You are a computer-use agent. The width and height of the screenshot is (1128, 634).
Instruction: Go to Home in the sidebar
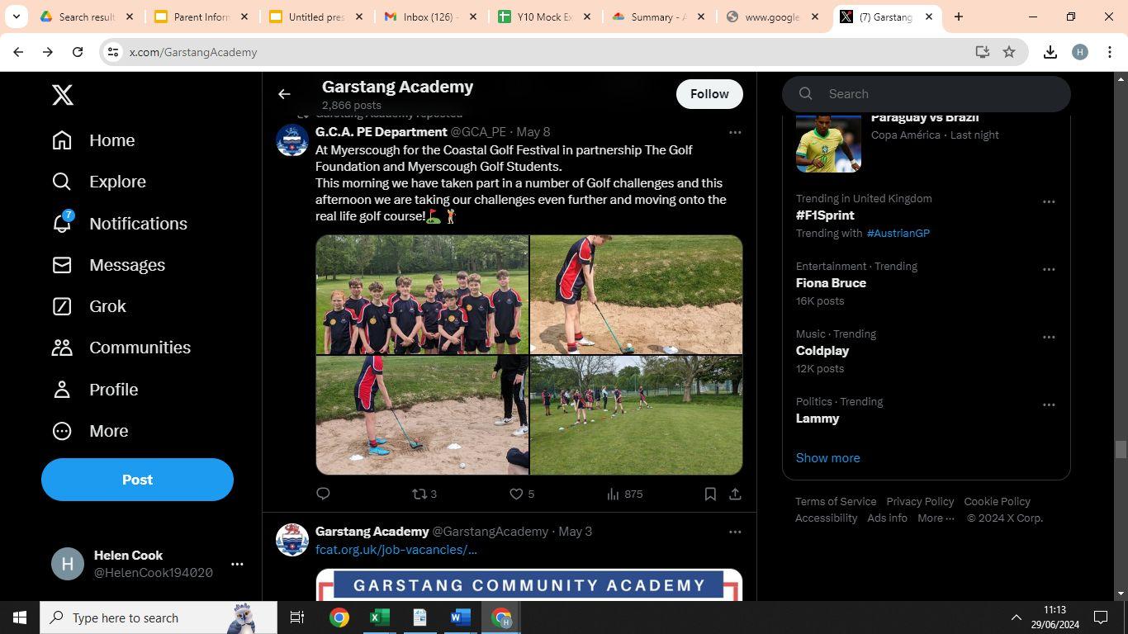click(x=93, y=140)
